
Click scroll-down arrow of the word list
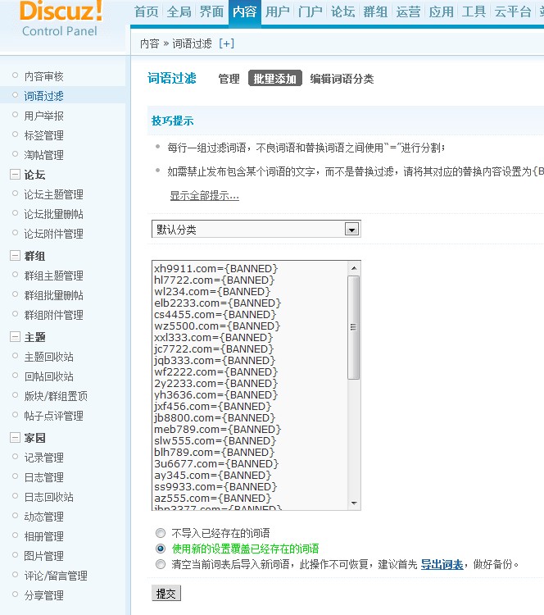coord(354,503)
